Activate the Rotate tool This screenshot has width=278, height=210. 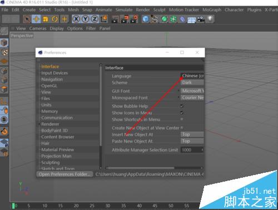point(55,19)
